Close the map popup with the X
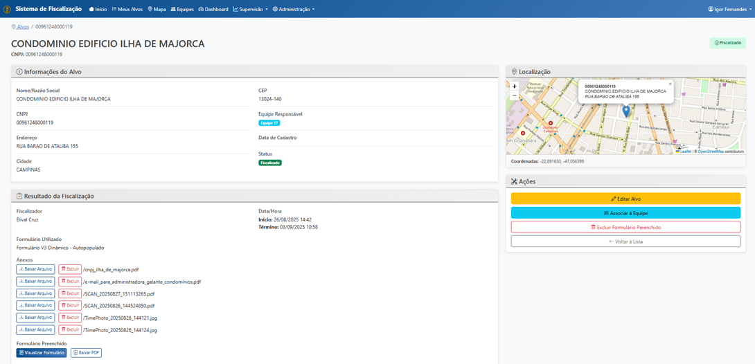The width and height of the screenshot is (755, 364). [670, 84]
